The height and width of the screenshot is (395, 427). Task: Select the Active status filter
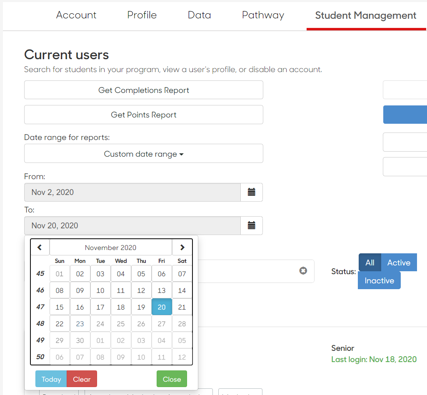pos(399,262)
